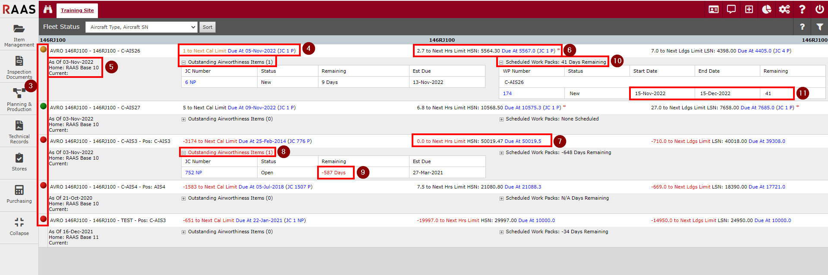Click the pie chart reports icon
This screenshot has height=275, width=828.
[x=767, y=9]
